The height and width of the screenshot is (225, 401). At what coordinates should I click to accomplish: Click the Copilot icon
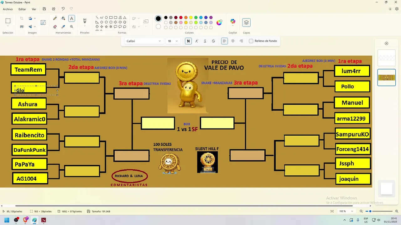232,21
